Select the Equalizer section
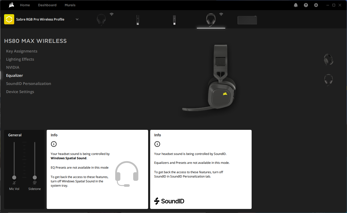 click(x=14, y=76)
